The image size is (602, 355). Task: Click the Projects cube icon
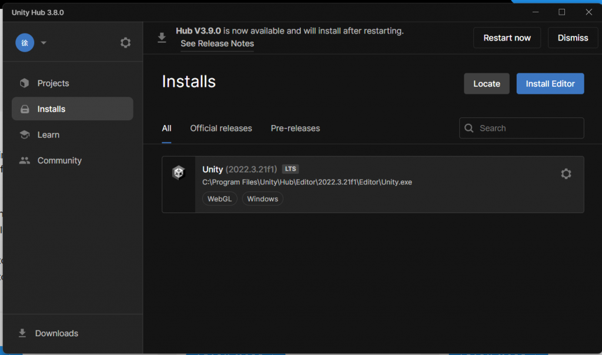tap(25, 83)
